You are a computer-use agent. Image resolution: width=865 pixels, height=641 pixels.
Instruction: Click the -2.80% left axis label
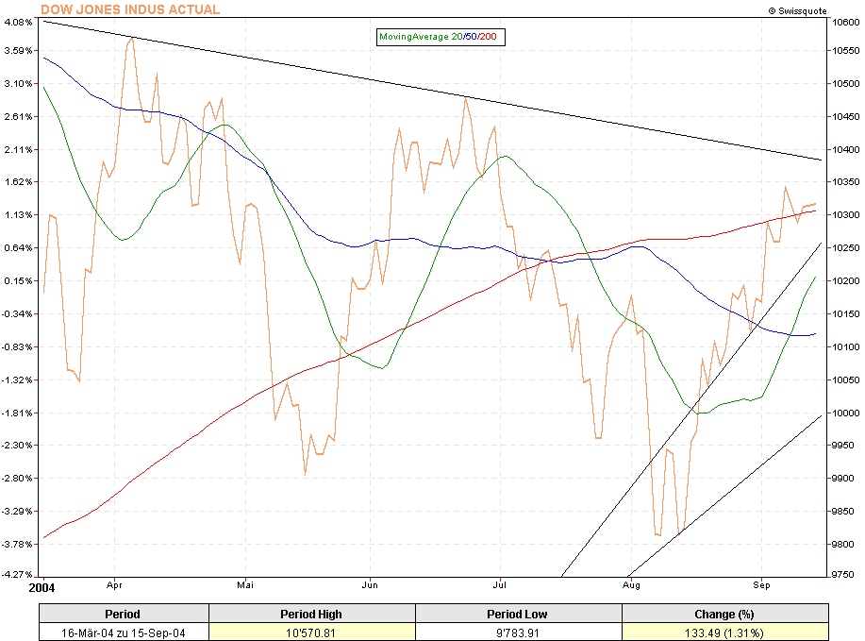click(17, 478)
